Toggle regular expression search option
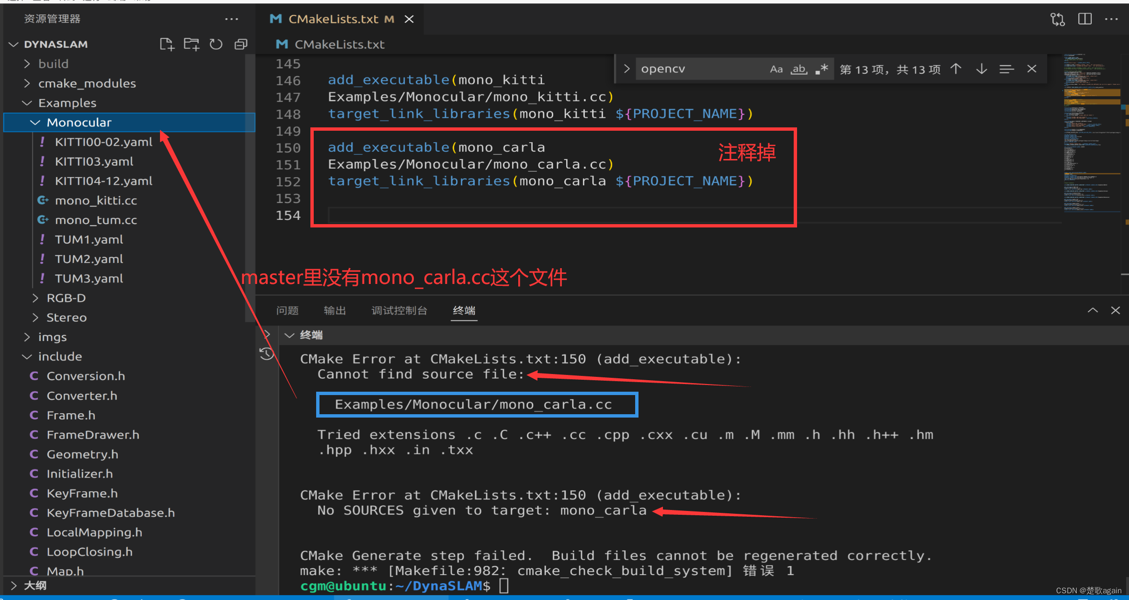The height and width of the screenshot is (600, 1129). click(821, 69)
